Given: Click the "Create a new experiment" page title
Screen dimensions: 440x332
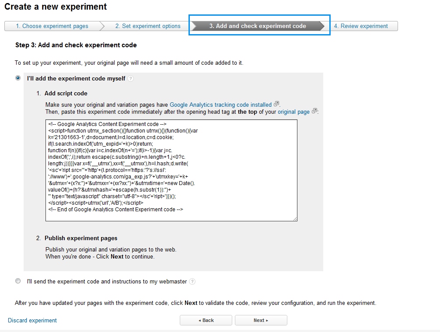Looking at the screenshot, I should pos(56,7).
